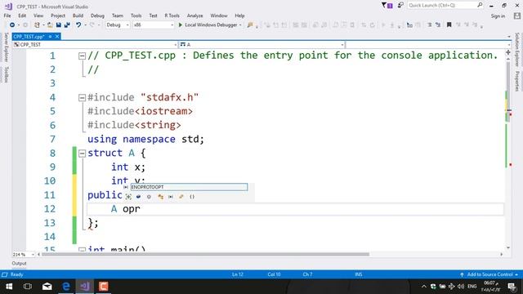Open Microsoft Edge from the taskbar
Screen dimensions: 523x294
point(66,287)
